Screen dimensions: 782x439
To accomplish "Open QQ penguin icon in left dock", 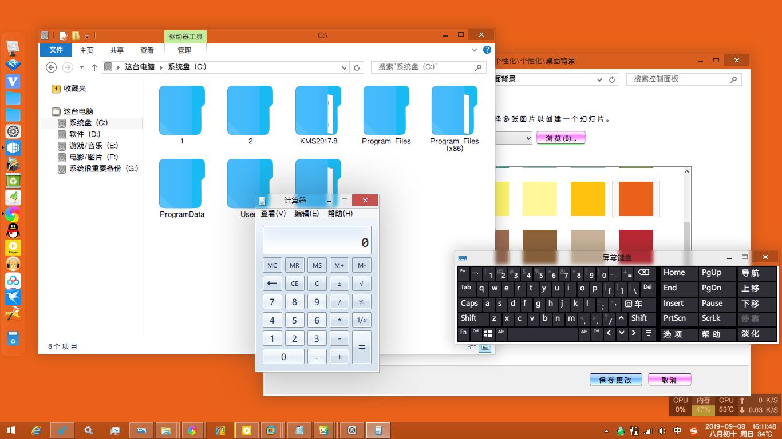I will point(13,231).
